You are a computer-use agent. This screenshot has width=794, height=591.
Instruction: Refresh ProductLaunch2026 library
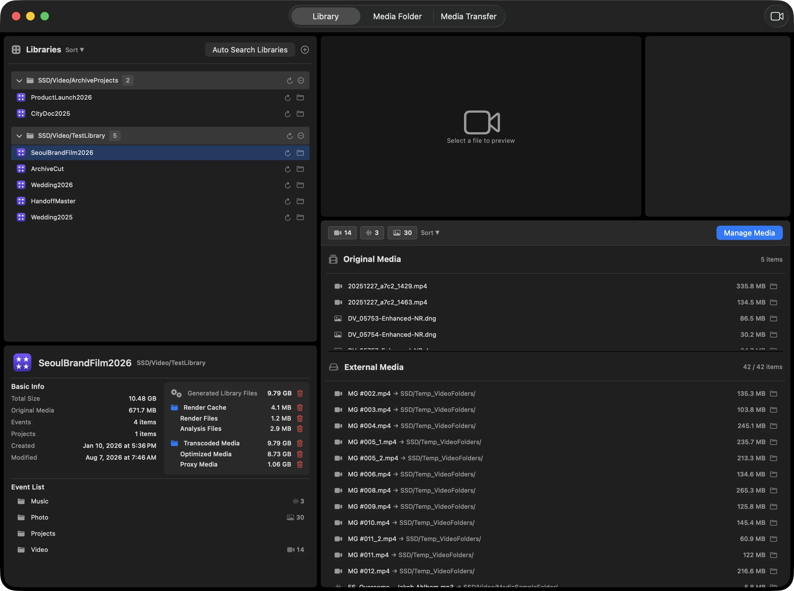pos(288,98)
